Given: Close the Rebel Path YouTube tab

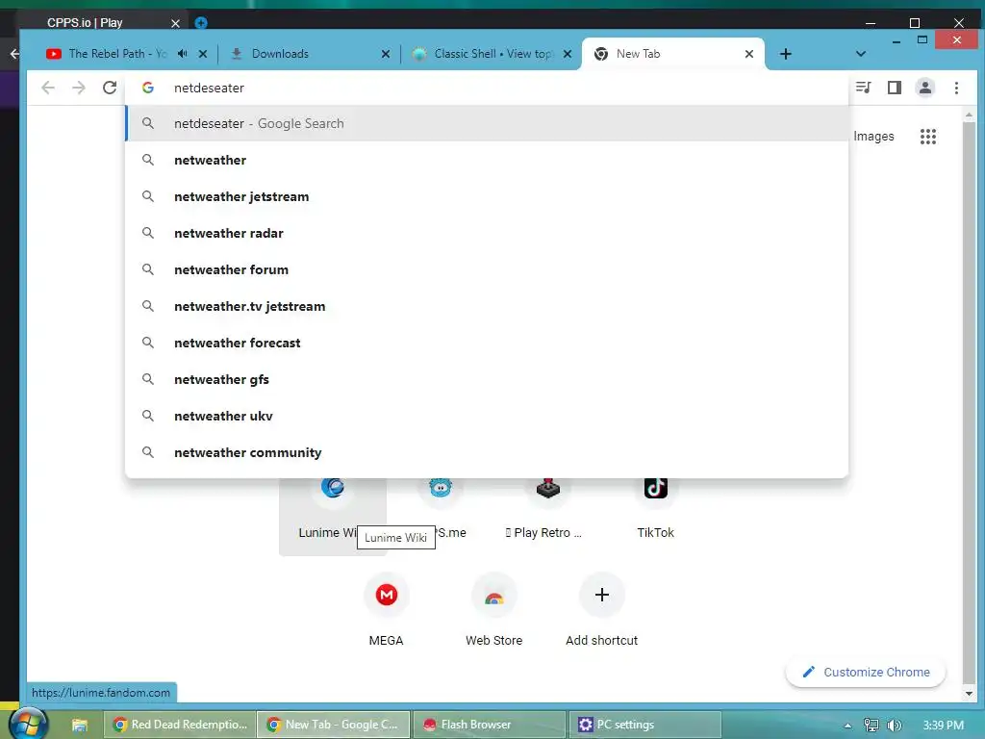Looking at the screenshot, I should (x=202, y=54).
